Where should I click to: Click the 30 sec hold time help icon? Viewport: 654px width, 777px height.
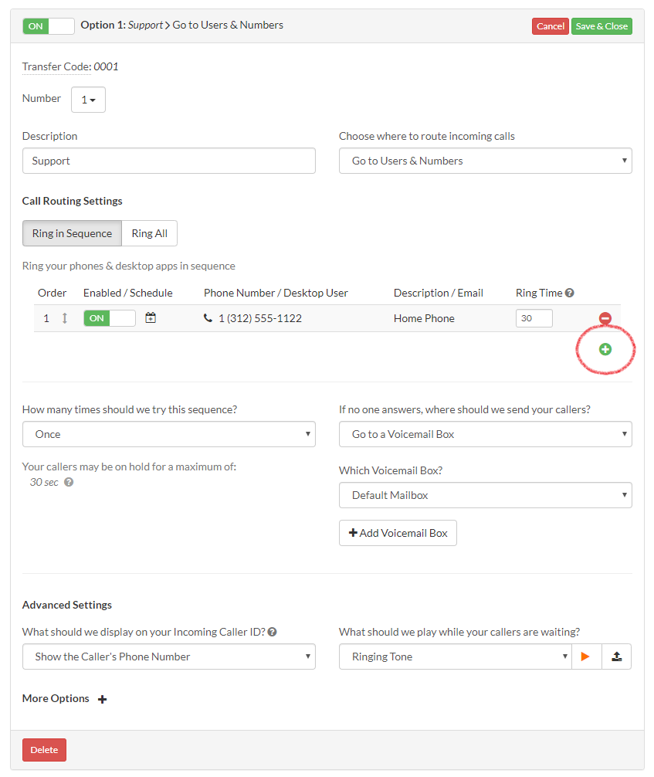[x=69, y=483]
